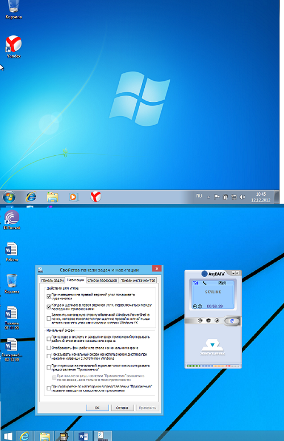Minimize the AnyDATA window
The height and width of the screenshot is (441, 284).
pos(233,273)
